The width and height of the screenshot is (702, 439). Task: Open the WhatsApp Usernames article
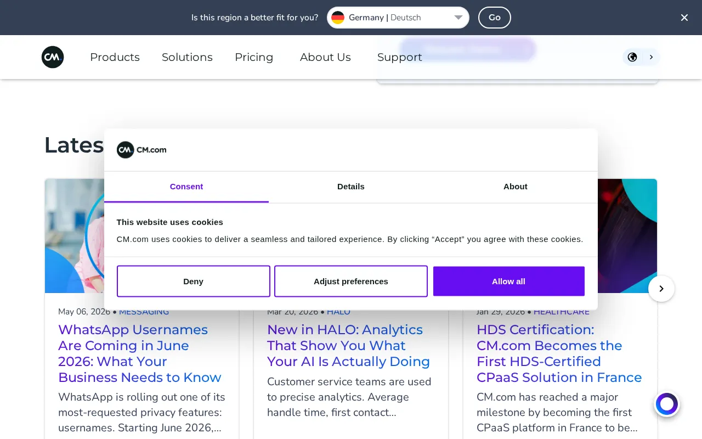pyautogui.click(x=139, y=353)
